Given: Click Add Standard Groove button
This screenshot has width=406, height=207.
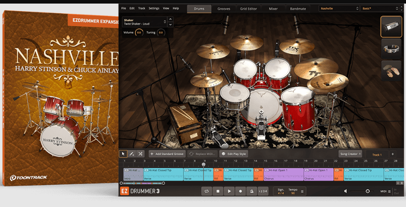Looking at the screenshot, I should coord(167,154).
